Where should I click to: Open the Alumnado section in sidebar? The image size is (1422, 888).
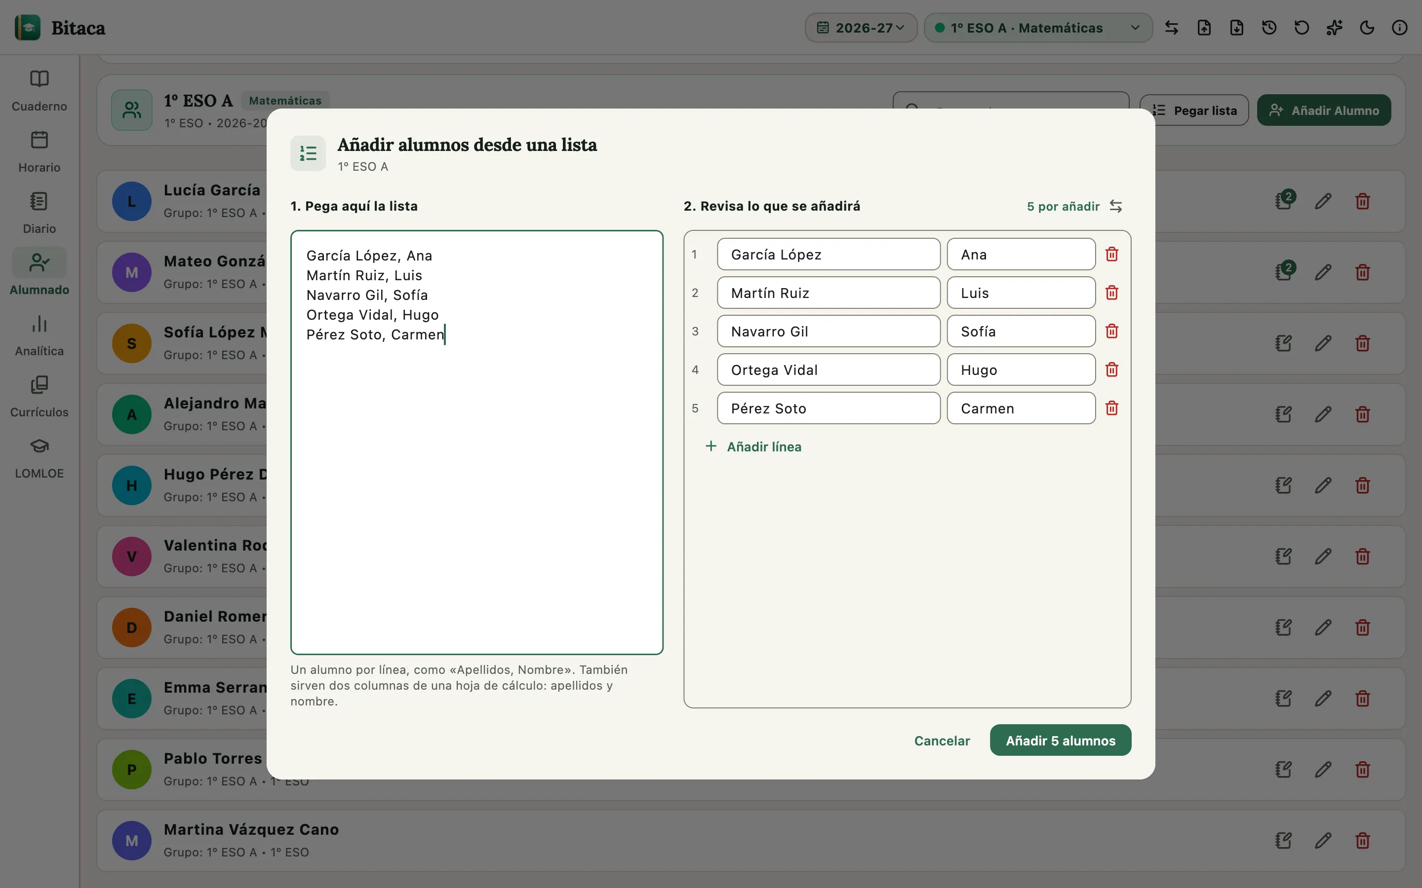[39, 274]
